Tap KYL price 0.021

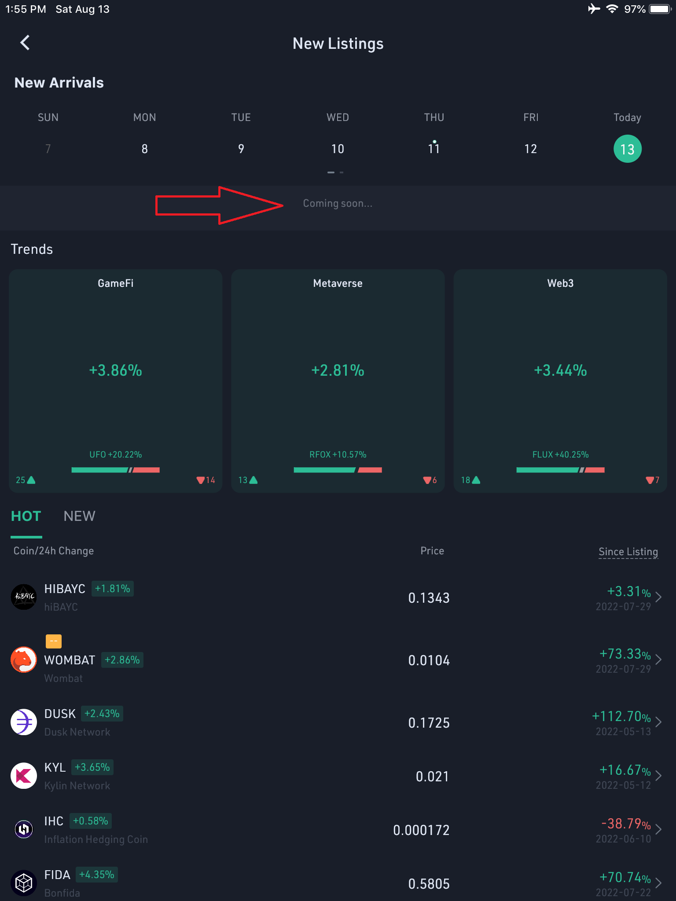(x=433, y=776)
